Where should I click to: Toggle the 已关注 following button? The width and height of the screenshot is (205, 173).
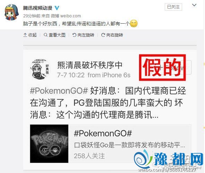click(x=173, y=7)
